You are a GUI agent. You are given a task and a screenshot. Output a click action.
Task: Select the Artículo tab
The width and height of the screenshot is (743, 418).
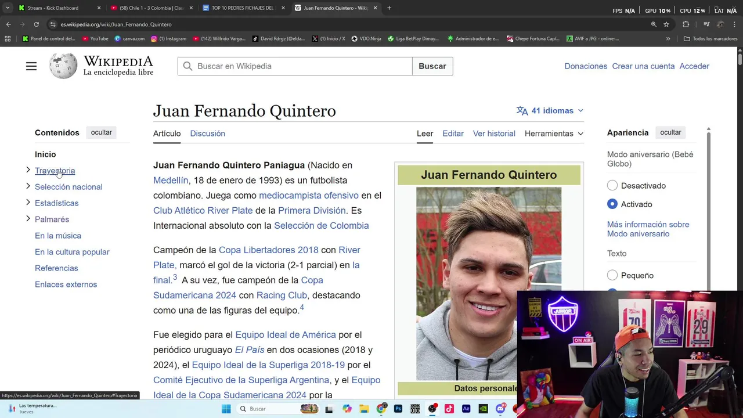[167, 134]
